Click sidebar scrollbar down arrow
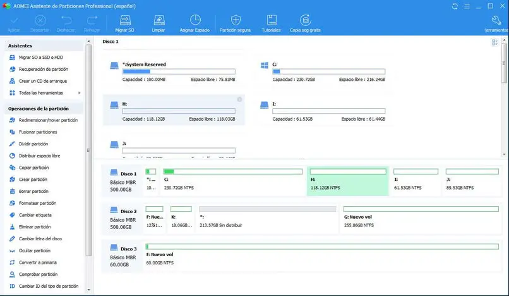The height and width of the screenshot is (296, 509). 88,290
